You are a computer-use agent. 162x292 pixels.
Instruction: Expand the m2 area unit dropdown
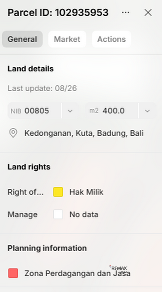coord(148,111)
